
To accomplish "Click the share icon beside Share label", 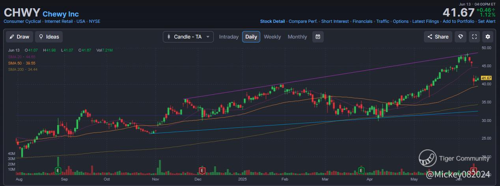I will coord(430,37).
